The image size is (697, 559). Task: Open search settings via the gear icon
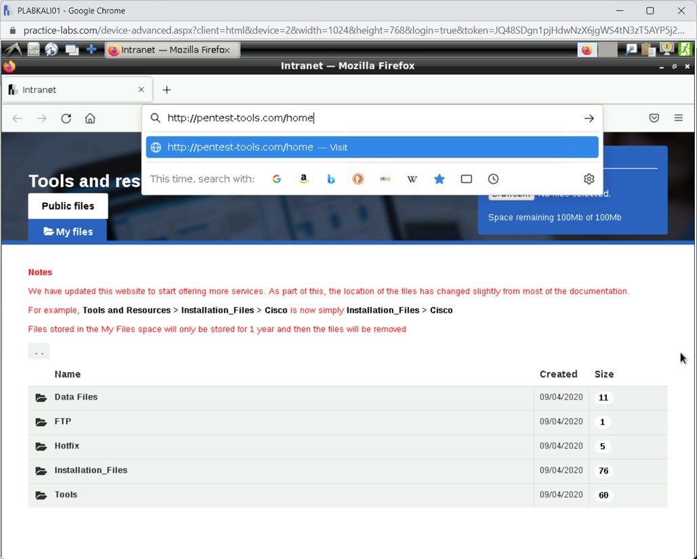(x=589, y=179)
